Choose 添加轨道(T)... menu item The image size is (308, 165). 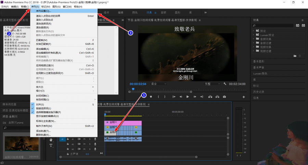click(64, 131)
